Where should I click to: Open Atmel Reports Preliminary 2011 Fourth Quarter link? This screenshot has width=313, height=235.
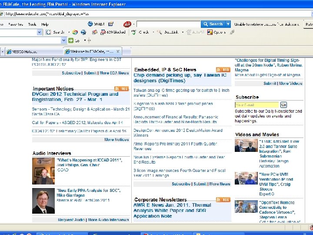(175, 146)
